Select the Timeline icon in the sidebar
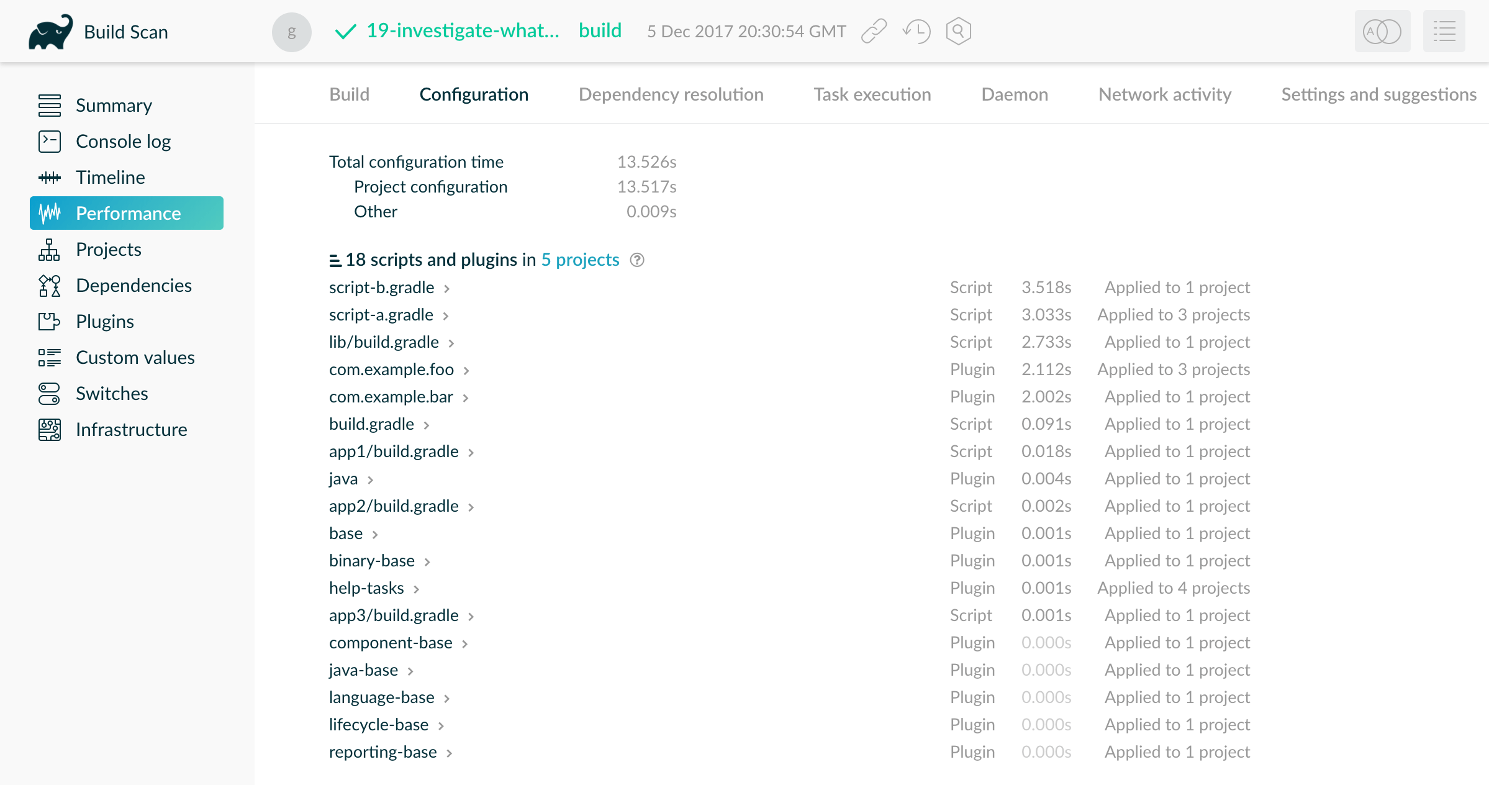1489x785 pixels. tap(50, 177)
